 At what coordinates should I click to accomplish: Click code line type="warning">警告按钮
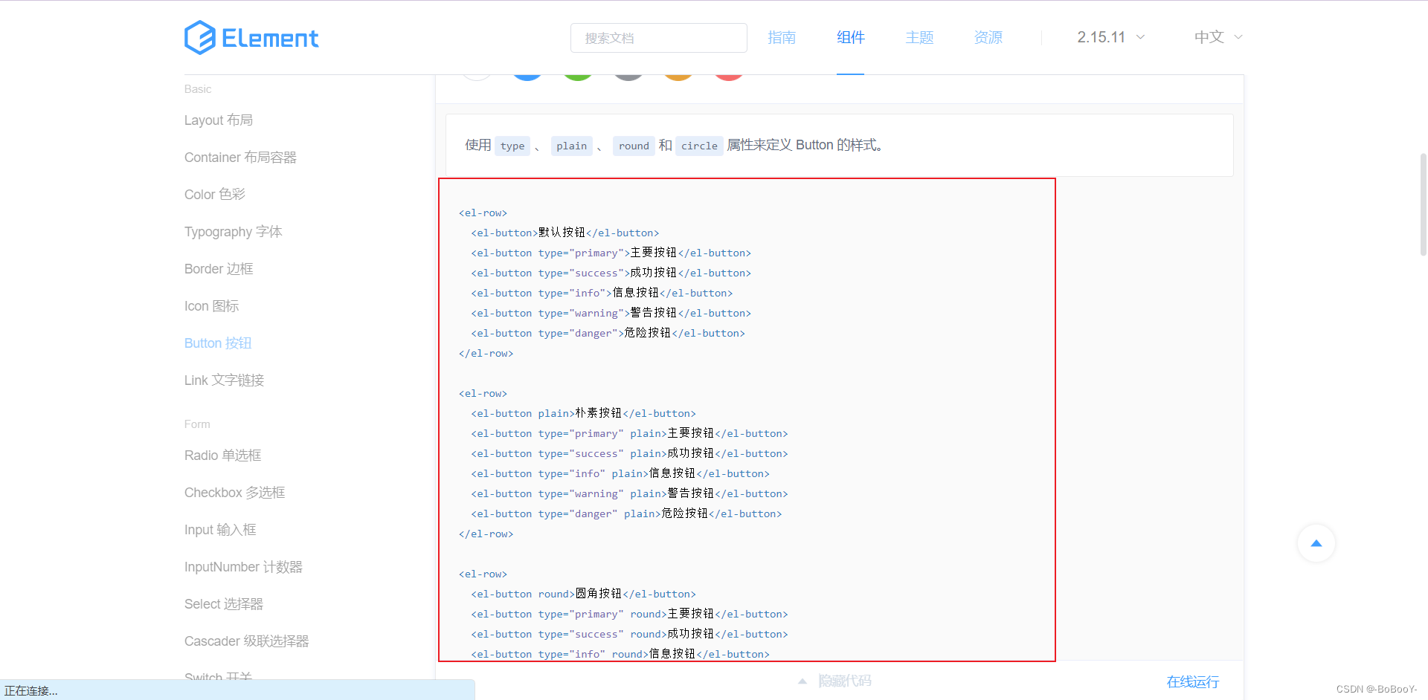coord(611,313)
